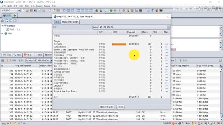
Task: Sort by the Size Resp. Body column header
Action: tap(208, 66)
